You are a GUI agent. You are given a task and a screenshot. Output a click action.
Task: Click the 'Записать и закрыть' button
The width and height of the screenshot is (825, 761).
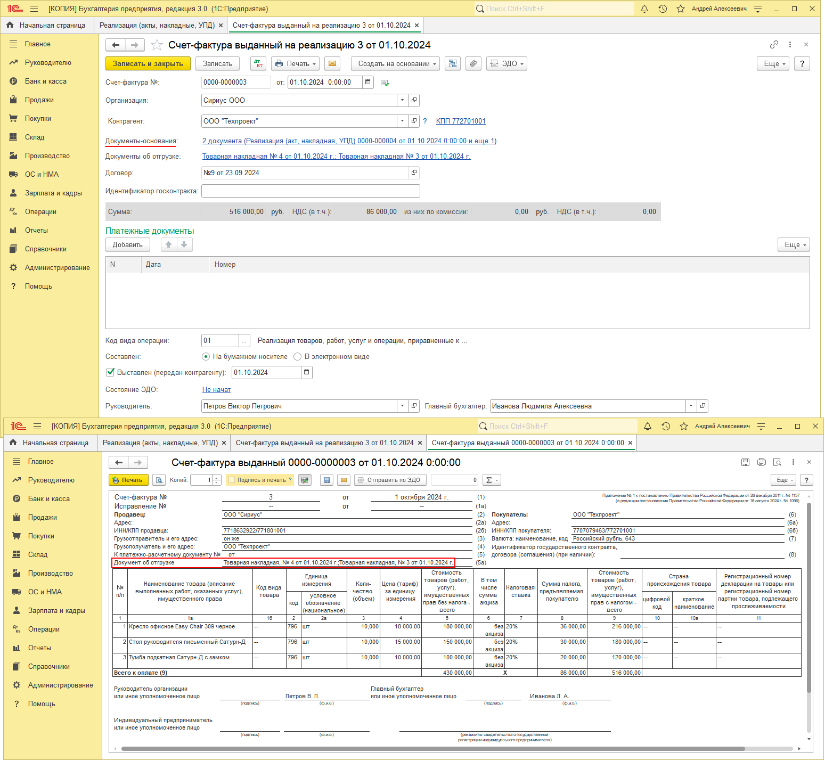[148, 63]
